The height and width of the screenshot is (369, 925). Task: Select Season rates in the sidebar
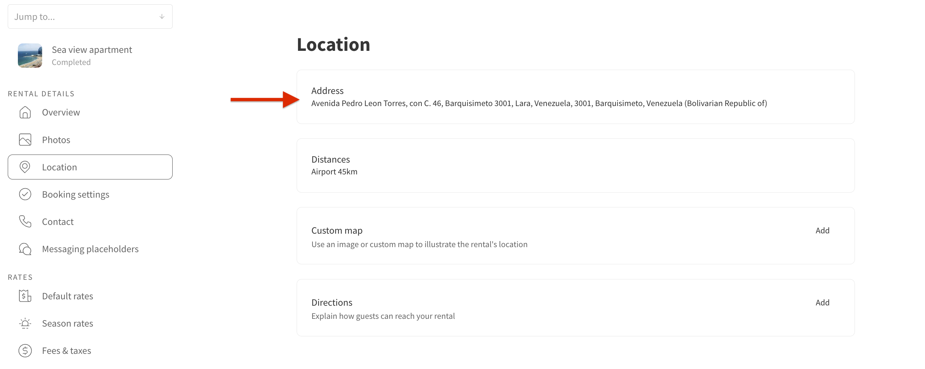pos(90,324)
